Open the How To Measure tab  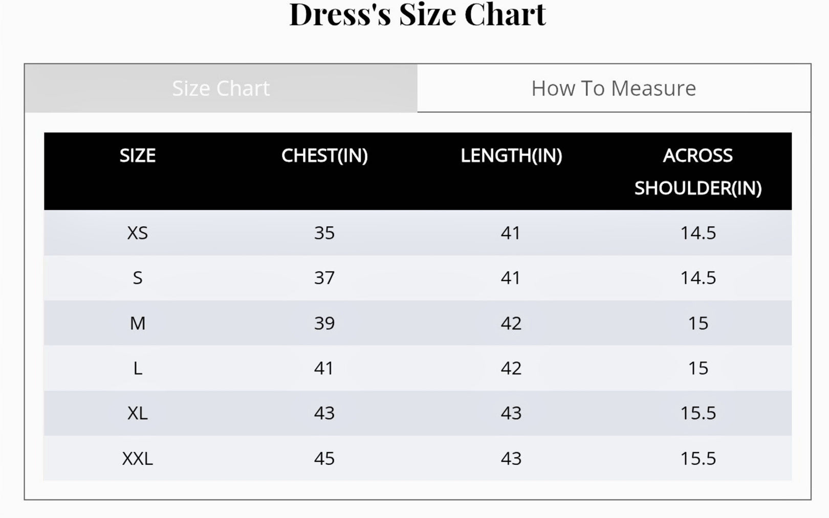614,88
